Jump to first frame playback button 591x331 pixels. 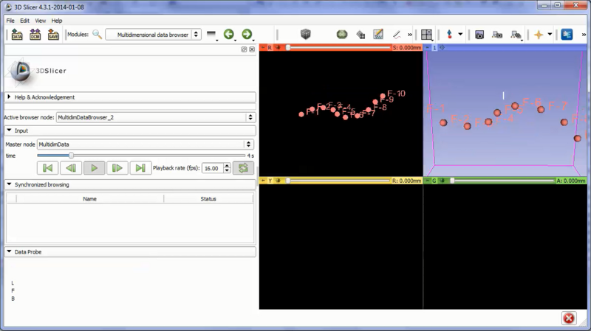[x=48, y=168]
